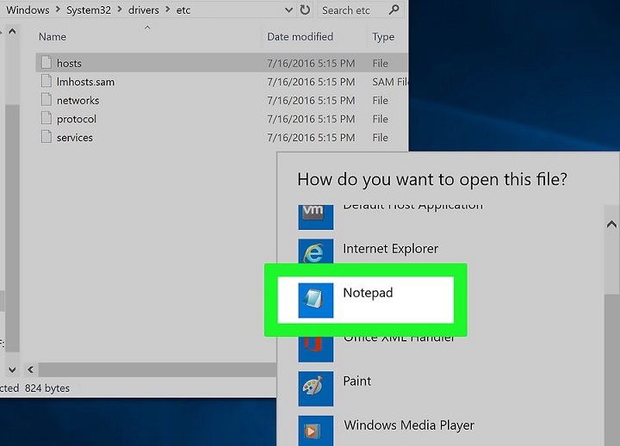Viewport: 620px width, 446px height.
Task: Select the networks file icon
Action: coord(46,100)
